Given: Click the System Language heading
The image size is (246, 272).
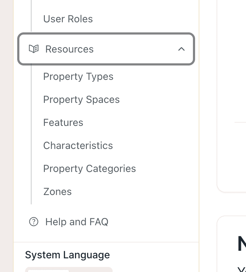Looking at the screenshot, I should click(x=67, y=255).
